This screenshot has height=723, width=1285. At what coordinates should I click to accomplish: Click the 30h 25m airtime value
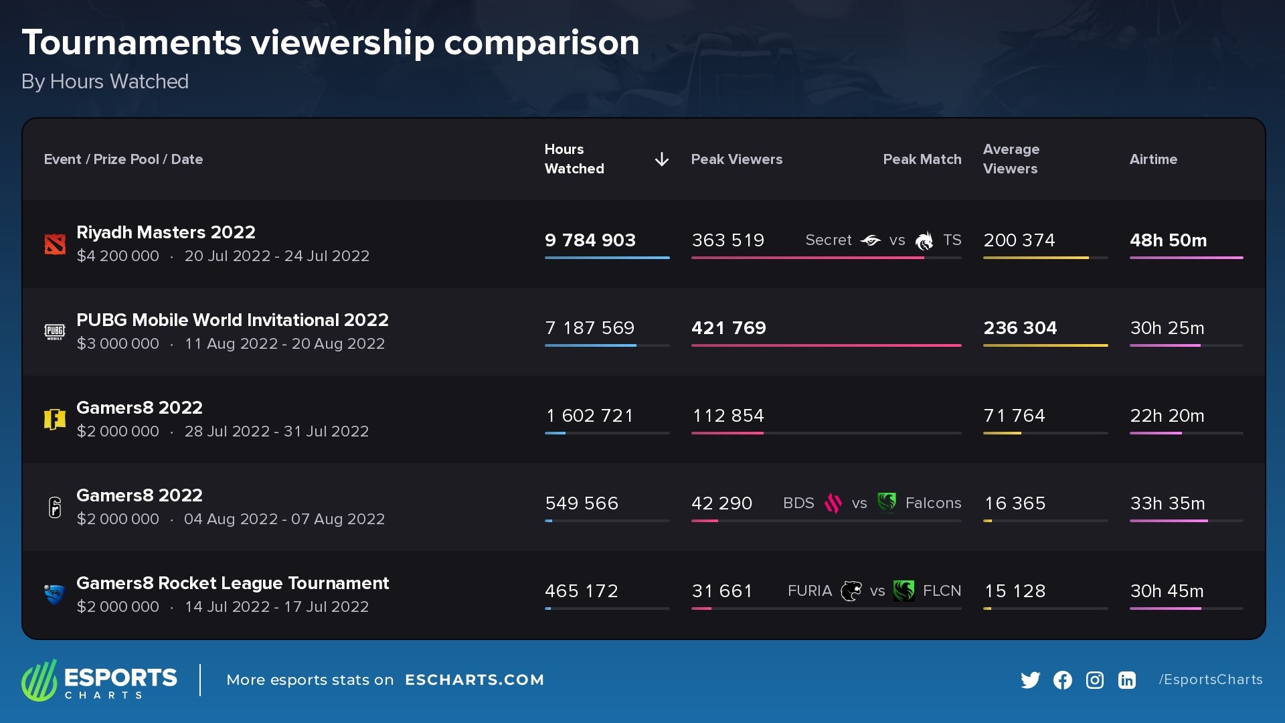(1167, 328)
